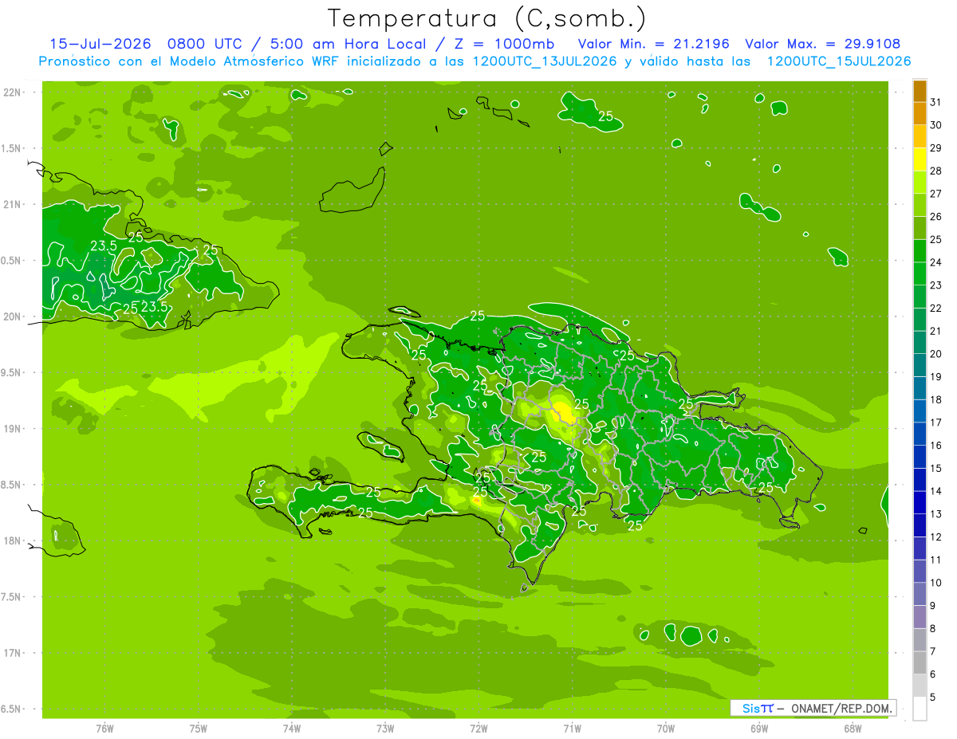Viewport: 957px width, 739px height.
Task: Click the 74W longitude axis label
Action: click(292, 729)
